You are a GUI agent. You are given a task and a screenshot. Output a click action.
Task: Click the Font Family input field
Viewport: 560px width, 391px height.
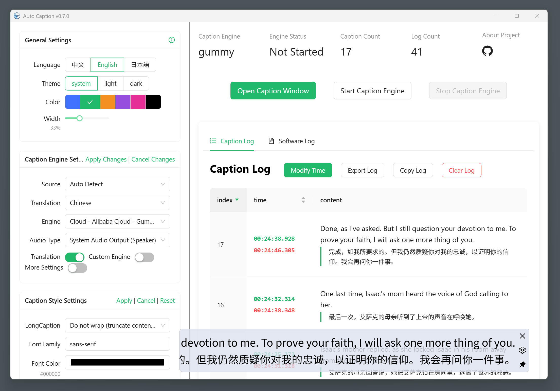pos(117,344)
